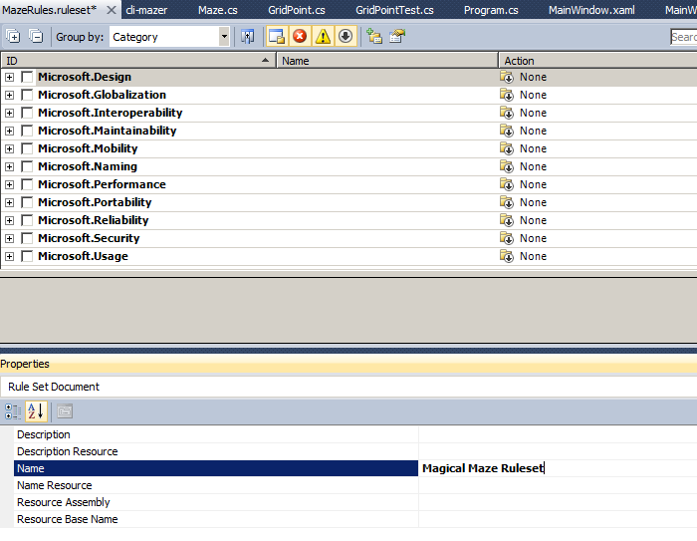Expand the Microsoft.Design category
This screenshot has width=697, height=541.
point(9,78)
